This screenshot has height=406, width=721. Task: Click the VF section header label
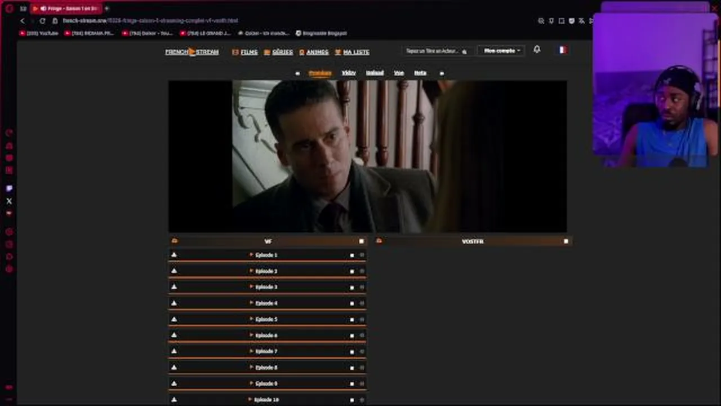point(268,241)
